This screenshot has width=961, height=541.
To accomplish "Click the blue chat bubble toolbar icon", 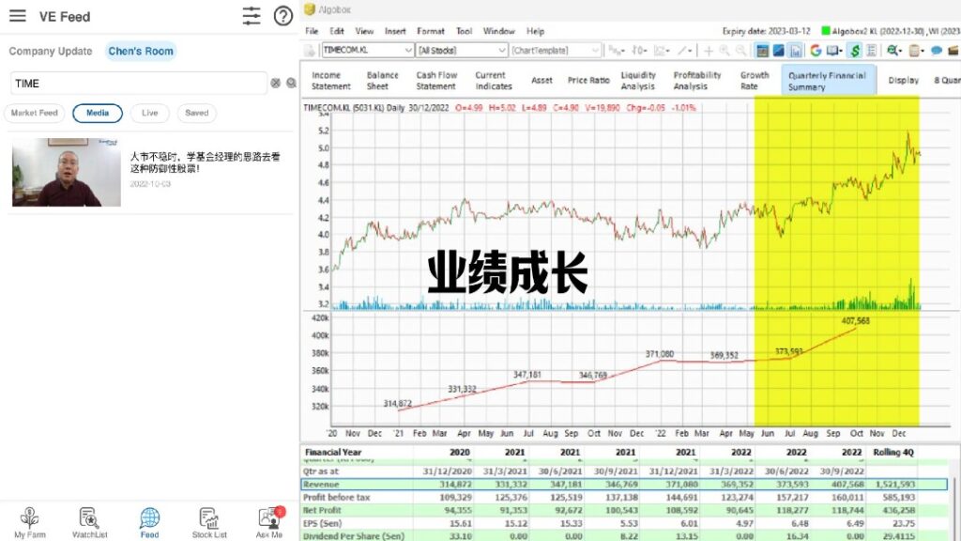I will [x=937, y=51].
